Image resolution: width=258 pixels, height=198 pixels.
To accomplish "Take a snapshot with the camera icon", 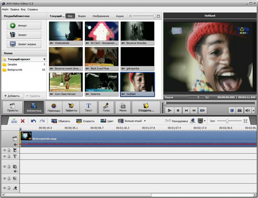I will [240, 111].
